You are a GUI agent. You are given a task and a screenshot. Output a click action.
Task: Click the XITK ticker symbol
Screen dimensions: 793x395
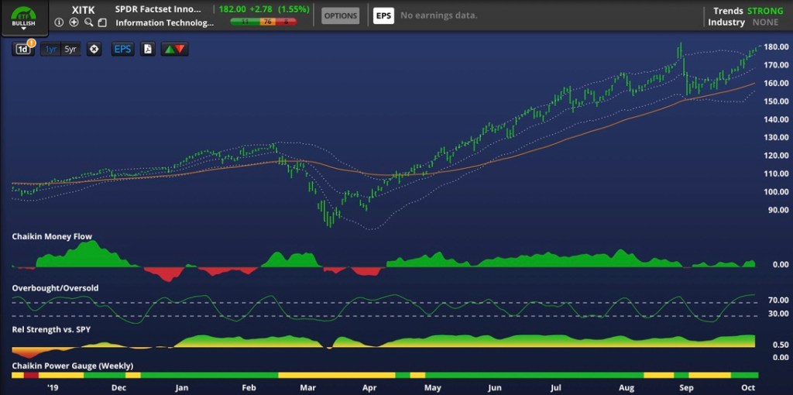tap(83, 9)
